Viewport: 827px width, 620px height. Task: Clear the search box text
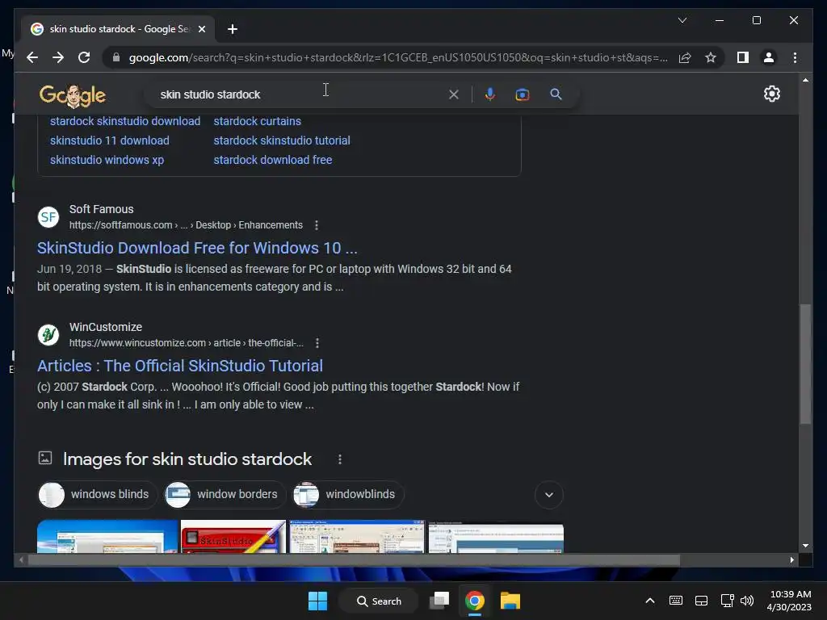(x=454, y=94)
